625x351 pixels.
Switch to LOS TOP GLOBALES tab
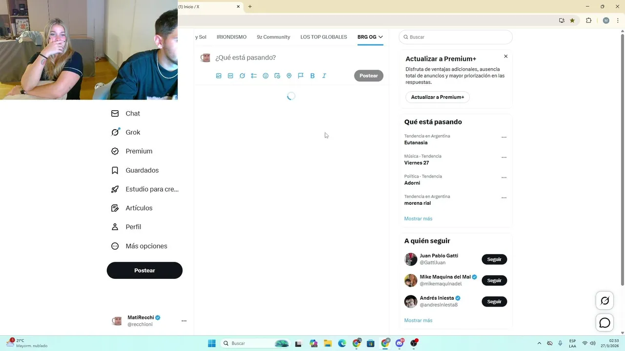coord(324,37)
